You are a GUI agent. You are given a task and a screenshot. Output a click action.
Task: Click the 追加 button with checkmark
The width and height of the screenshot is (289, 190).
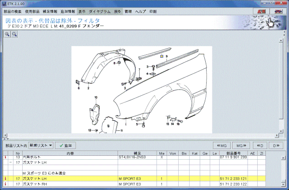66,145
